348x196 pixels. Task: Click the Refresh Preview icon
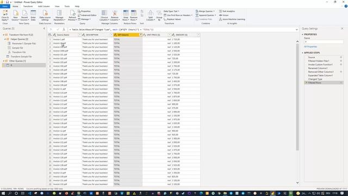coord(72,13)
